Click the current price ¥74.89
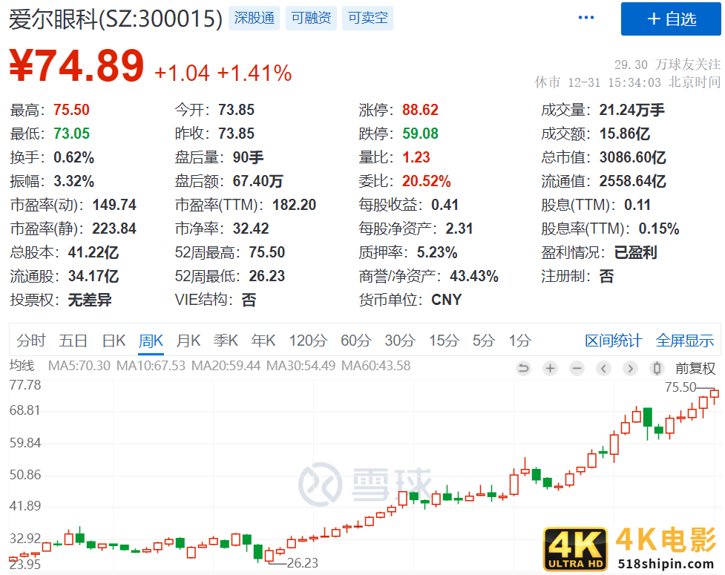Image resolution: width=725 pixels, height=575 pixels. [x=76, y=66]
